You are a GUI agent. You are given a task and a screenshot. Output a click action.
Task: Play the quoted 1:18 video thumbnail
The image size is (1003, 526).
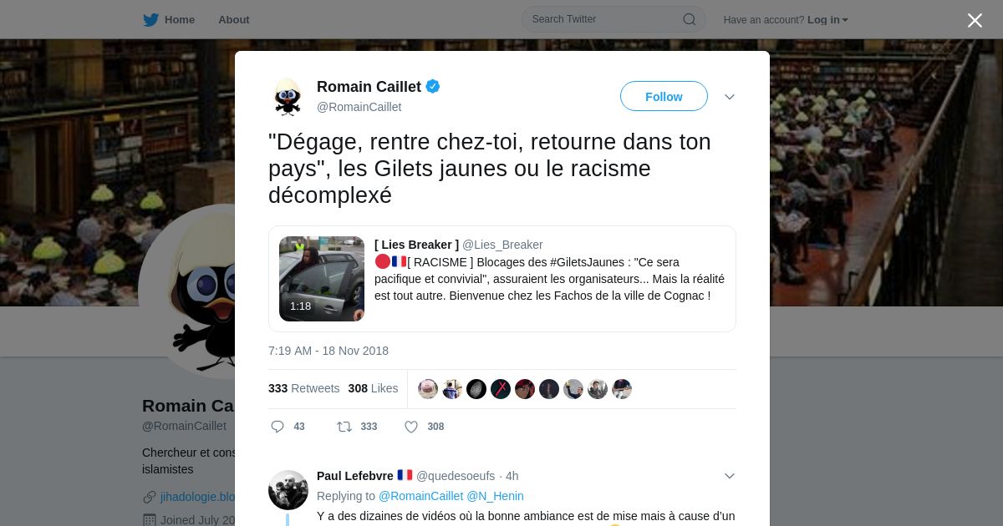[322, 279]
